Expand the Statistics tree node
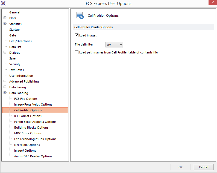Viewport: 217px width, 173px height. 5,24
